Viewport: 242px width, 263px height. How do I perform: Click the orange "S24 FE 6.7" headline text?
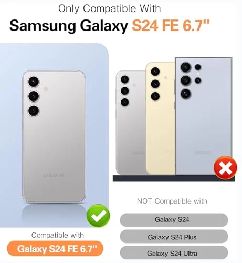click(171, 26)
